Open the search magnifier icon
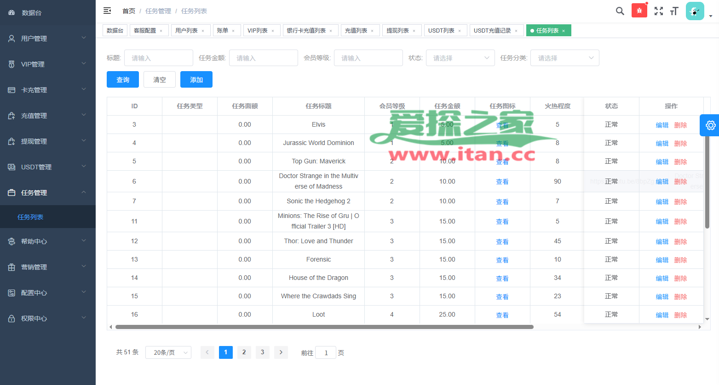The width and height of the screenshot is (719, 385). click(620, 11)
